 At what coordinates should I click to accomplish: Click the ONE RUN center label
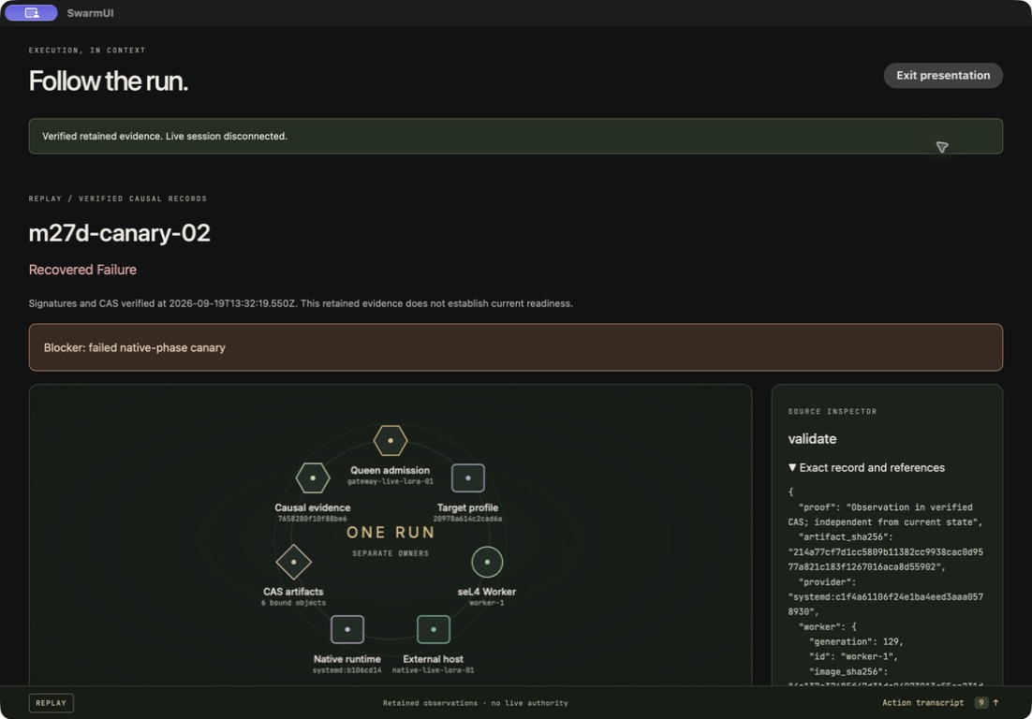coord(391,533)
